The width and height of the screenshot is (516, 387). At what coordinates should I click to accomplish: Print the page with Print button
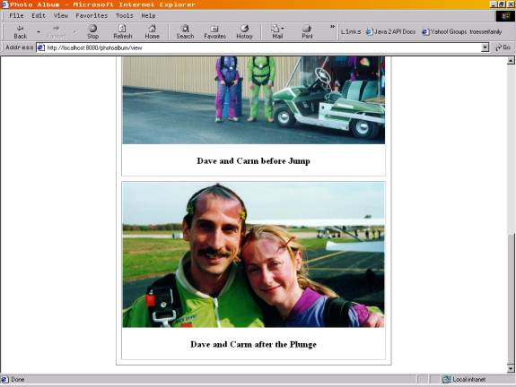(x=307, y=32)
